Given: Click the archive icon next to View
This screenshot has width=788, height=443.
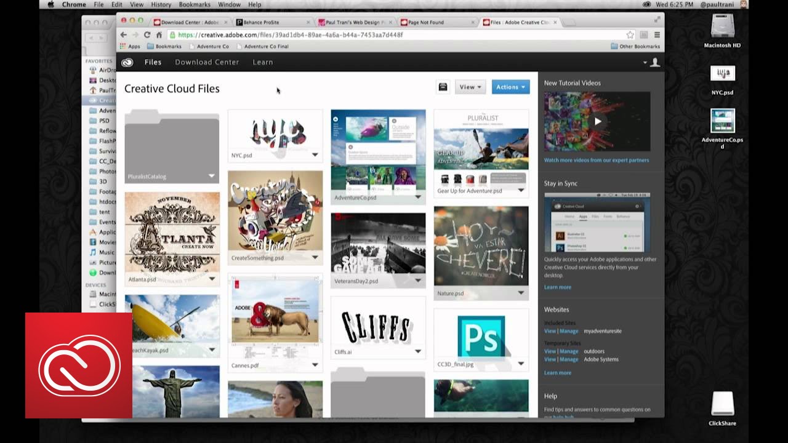Looking at the screenshot, I should 443,87.
